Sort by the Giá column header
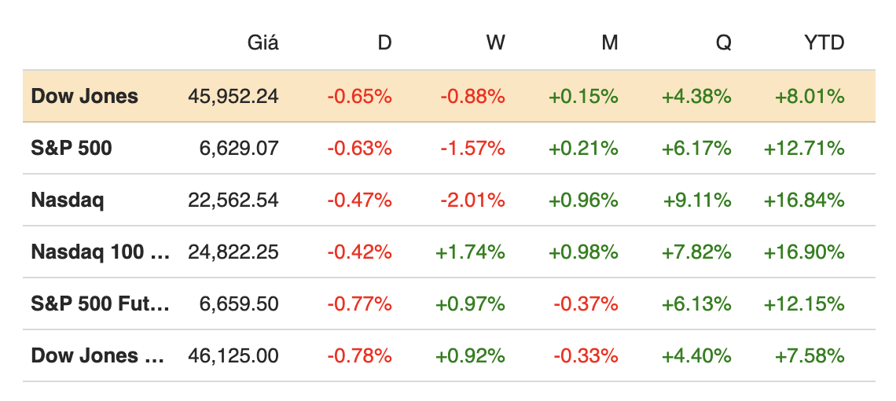Screen dimensions: 896x401 pos(263,42)
